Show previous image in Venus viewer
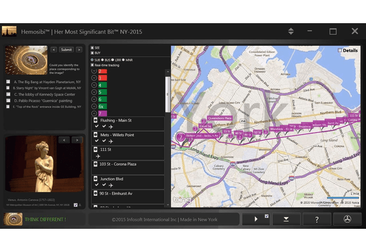Image resolution: width=366 pixels, height=252 pixels. [64, 140]
